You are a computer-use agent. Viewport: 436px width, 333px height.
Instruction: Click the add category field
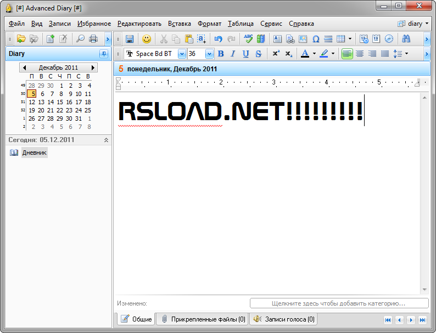point(339,303)
